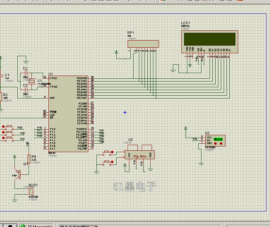Click the P0.0/AD0 pin name on U1
Image resolution: width=270 pixels, height=227 pixels.
[x=82, y=78]
